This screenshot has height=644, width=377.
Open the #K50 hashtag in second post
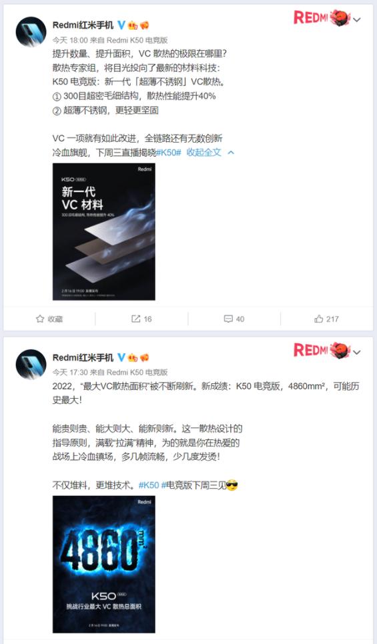pos(149,485)
